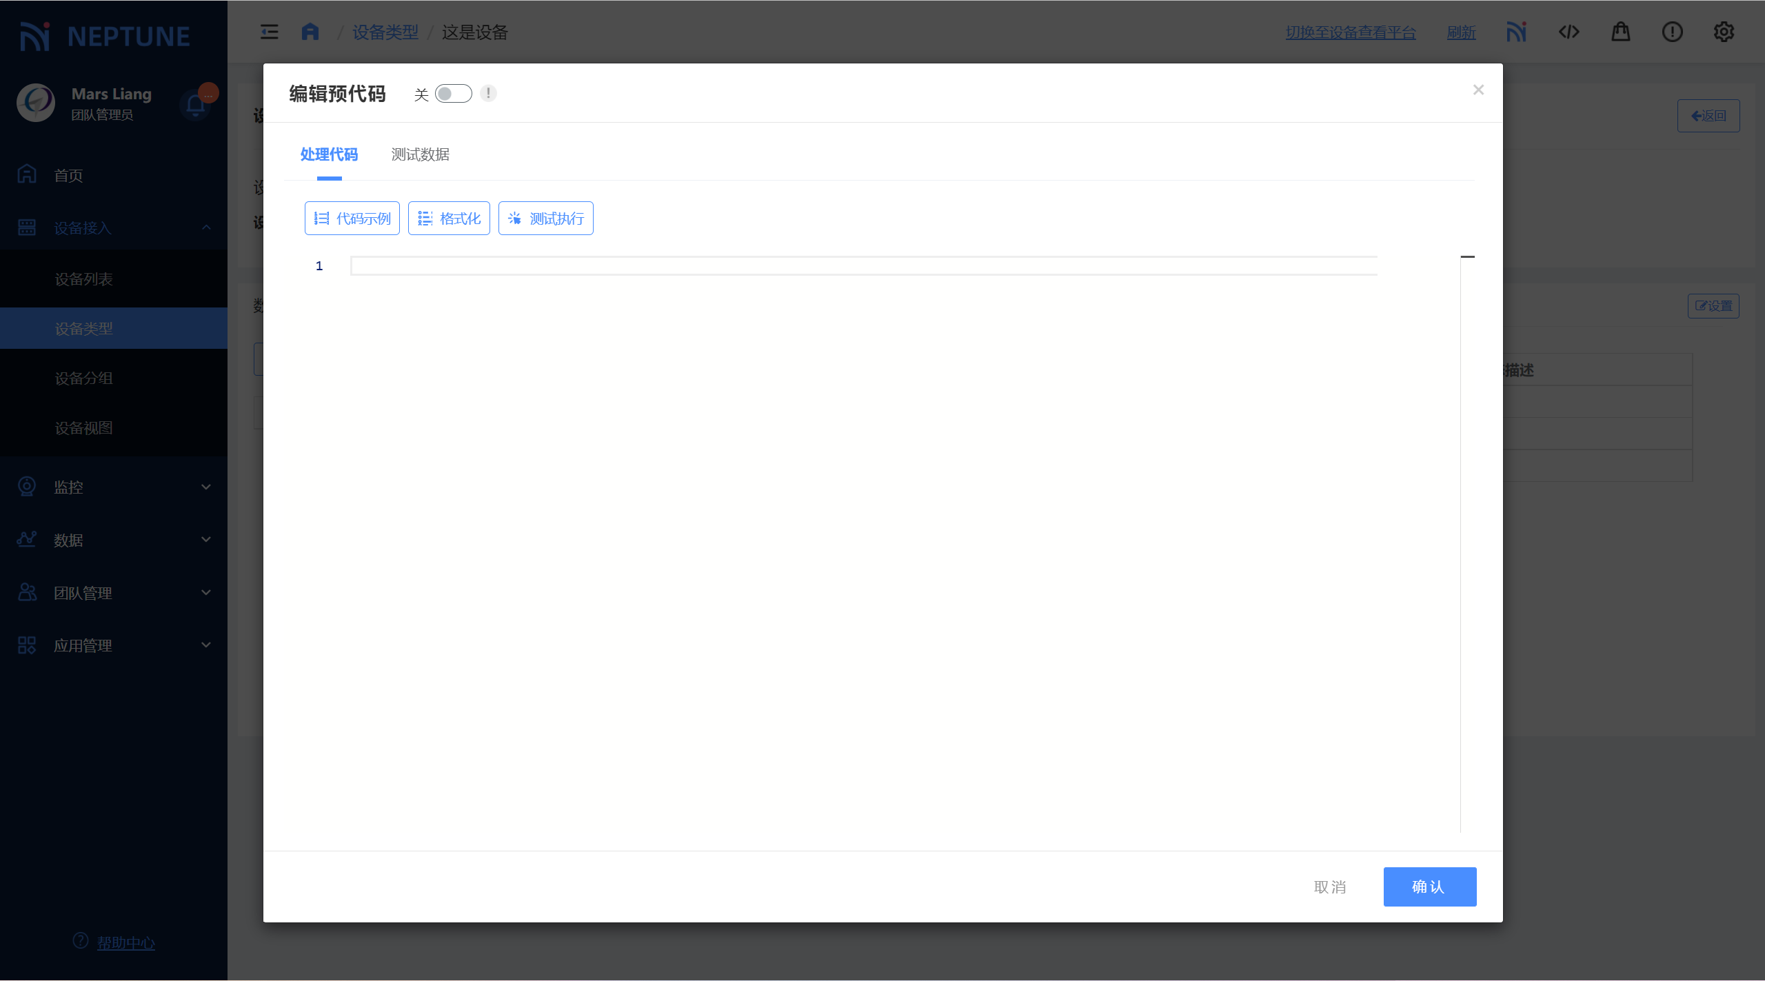Click the code brackets icon in header
Viewport: 1765px width, 981px height.
point(1569,32)
